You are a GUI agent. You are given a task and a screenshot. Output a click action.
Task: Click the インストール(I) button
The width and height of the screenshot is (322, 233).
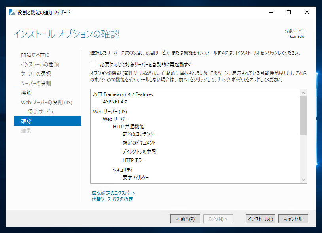coord(260,219)
